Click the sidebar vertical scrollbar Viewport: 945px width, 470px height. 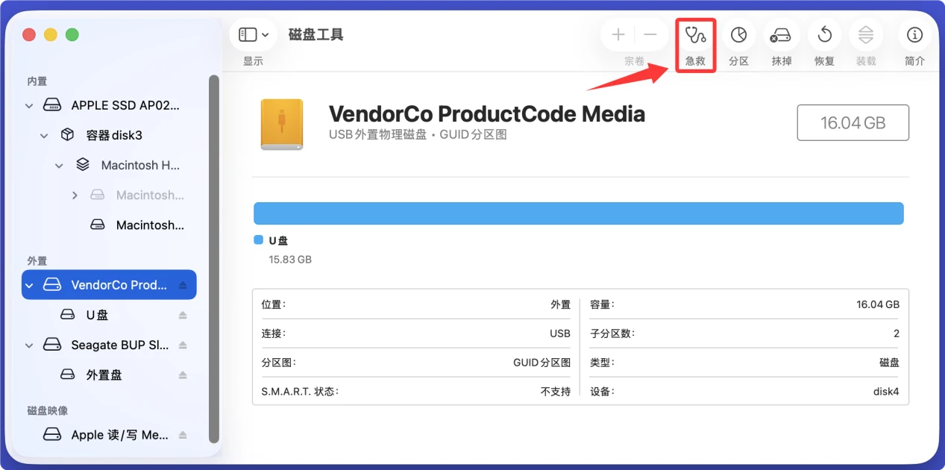(x=214, y=259)
